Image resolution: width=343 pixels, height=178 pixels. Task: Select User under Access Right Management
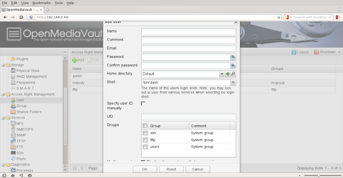tap(18, 100)
